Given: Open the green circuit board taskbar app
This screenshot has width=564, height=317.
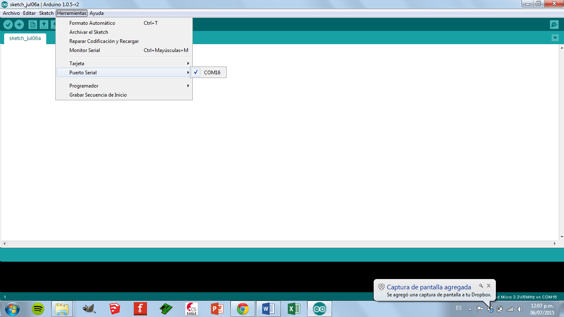Looking at the screenshot, I should (166, 309).
